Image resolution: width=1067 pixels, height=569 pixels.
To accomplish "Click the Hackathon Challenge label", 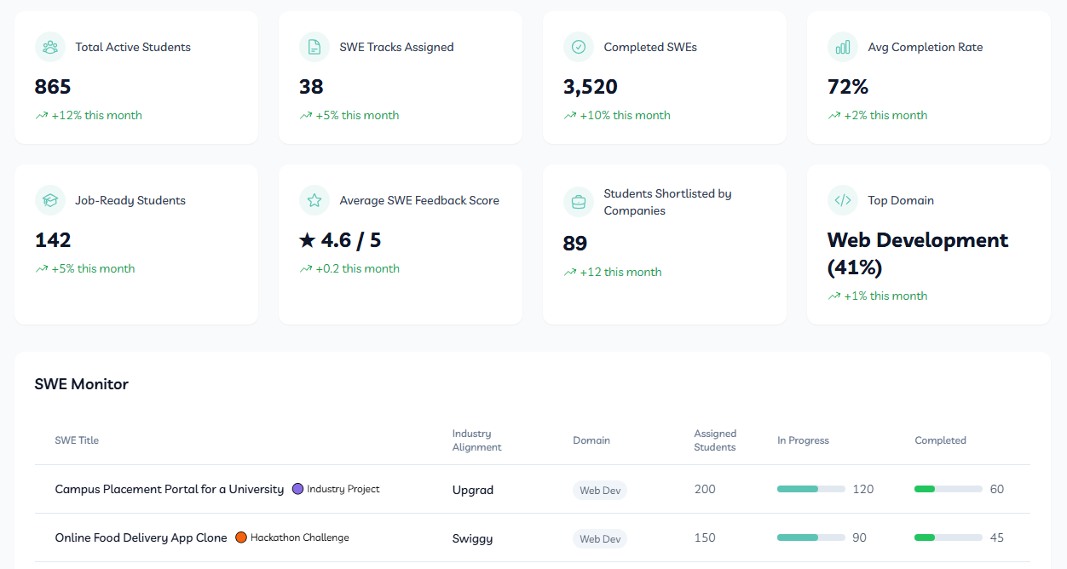I will [x=300, y=537].
